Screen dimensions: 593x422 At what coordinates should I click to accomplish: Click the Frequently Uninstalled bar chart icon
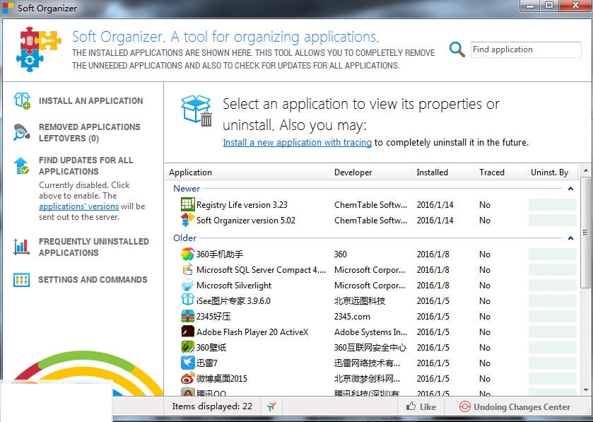click(21, 247)
